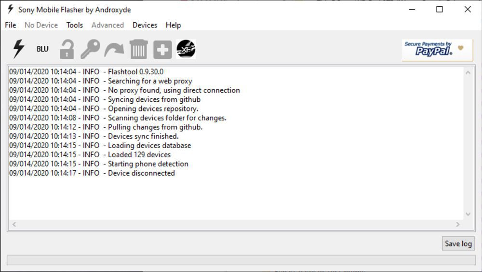
Task: Click the 'Device disconnected' log line
Action: point(92,173)
